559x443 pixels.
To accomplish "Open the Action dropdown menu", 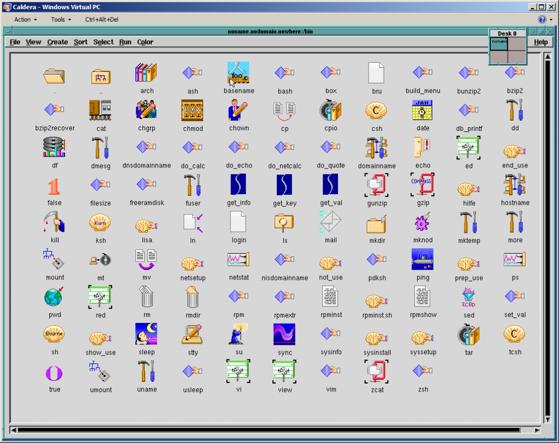I will 26,20.
